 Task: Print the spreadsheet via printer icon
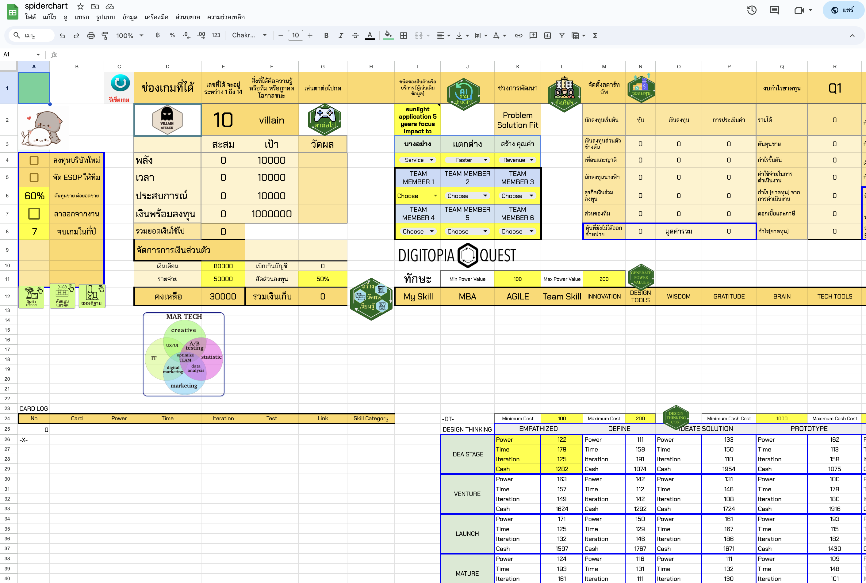point(91,36)
